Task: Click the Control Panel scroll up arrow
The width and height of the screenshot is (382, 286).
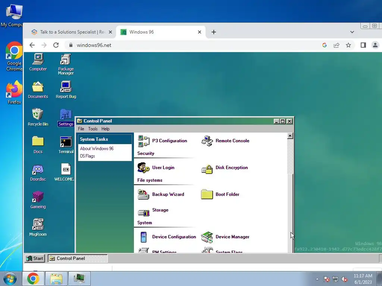Action: point(290,136)
